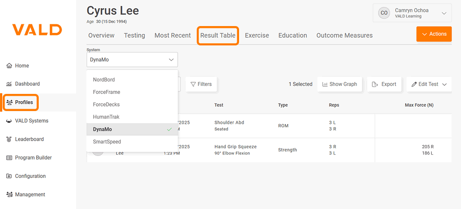This screenshot has width=461, height=209.
Task: Click the VALD logo
Action: pos(37,30)
